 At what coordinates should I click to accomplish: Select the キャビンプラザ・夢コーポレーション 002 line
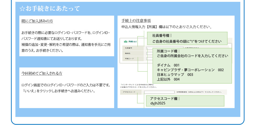click(190, 70)
